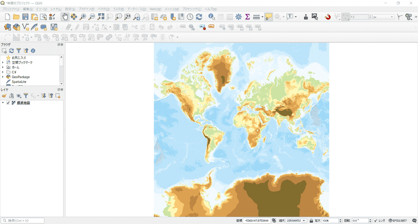The width and height of the screenshot is (418, 224).
Task: Enable snapping with the magnet icon
Action: coord(327,17)
